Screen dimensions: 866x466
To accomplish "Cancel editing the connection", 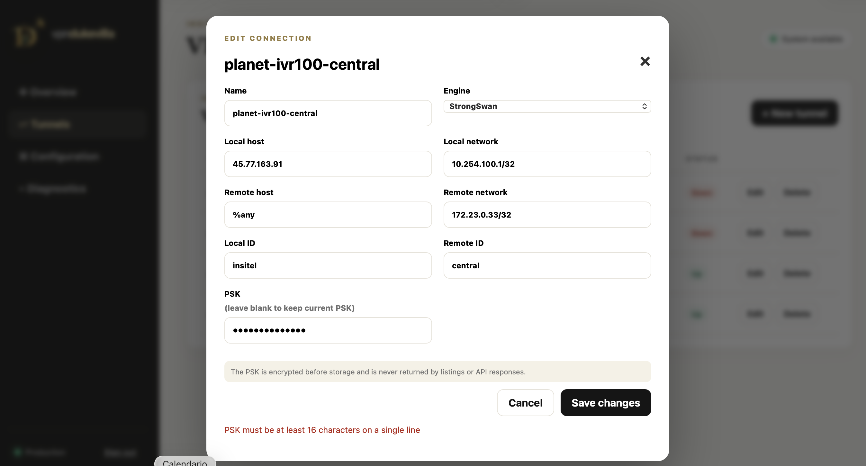I will pyautogui.click(x=525, y=402).
